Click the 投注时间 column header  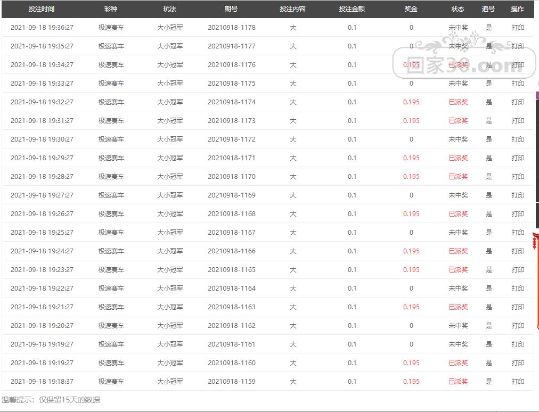tap(42, 9)
